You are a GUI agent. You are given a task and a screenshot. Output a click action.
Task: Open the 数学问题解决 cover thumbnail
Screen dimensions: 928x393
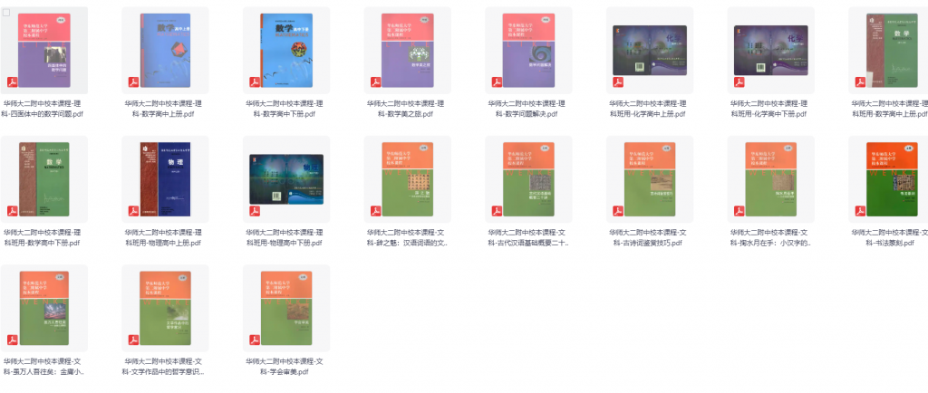point(528,50)
